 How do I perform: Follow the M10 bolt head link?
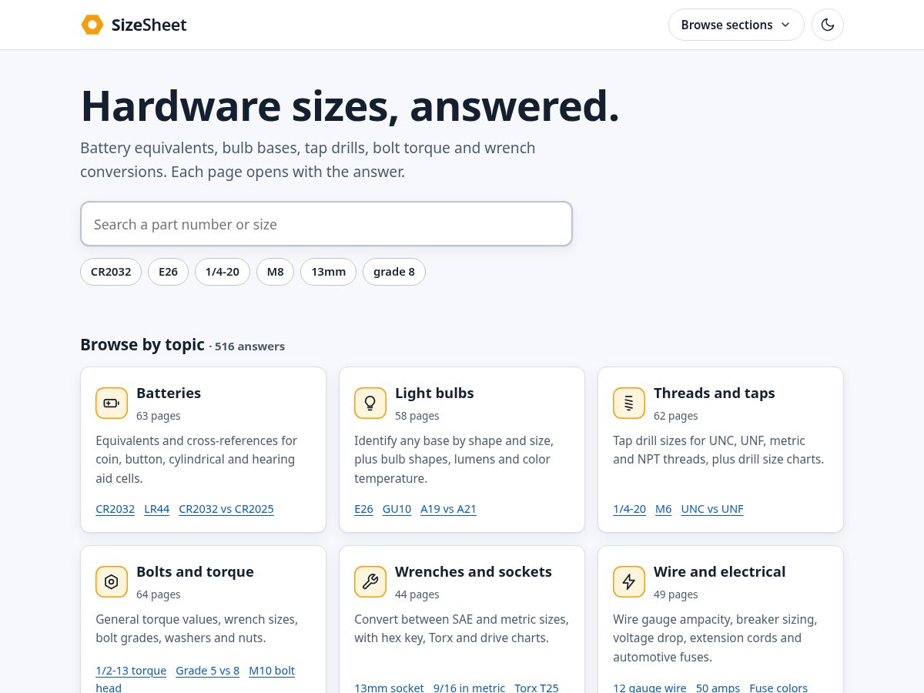coord(272,671)
